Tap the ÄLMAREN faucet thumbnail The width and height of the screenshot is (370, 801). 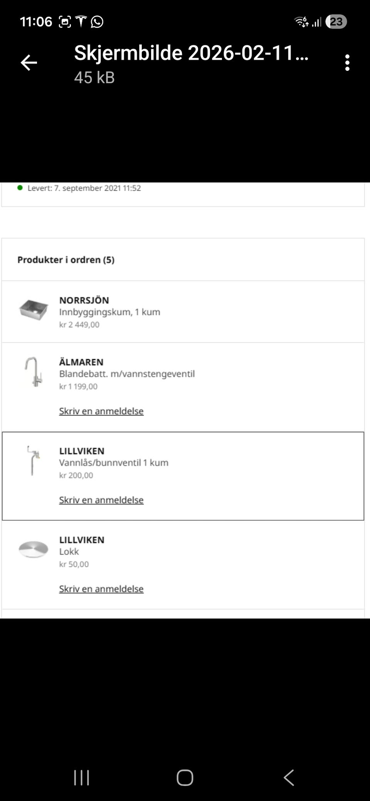34,372
